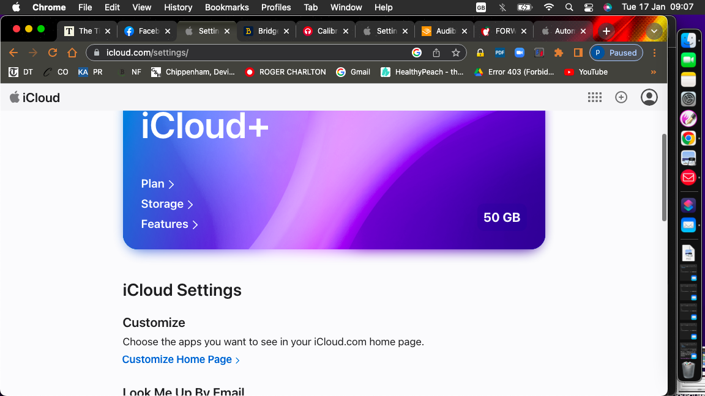
Task: Open the Storage section in iCloud+ card
Action: click(x=167, y=204)
